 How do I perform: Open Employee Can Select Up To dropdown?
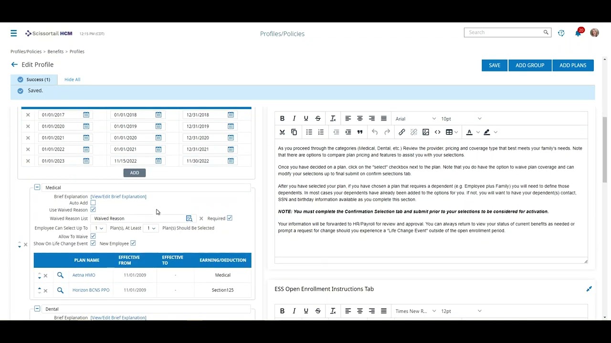click(99, 228)
